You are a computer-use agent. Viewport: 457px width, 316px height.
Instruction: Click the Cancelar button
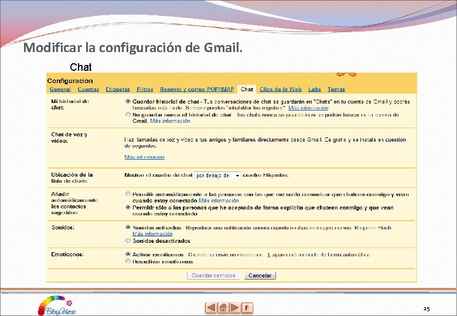260,275
